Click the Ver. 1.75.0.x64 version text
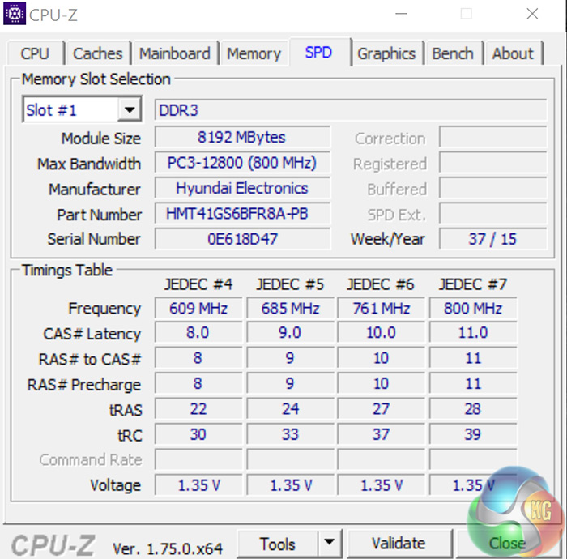This screenshot has height=559, width=567. point(168,548)
